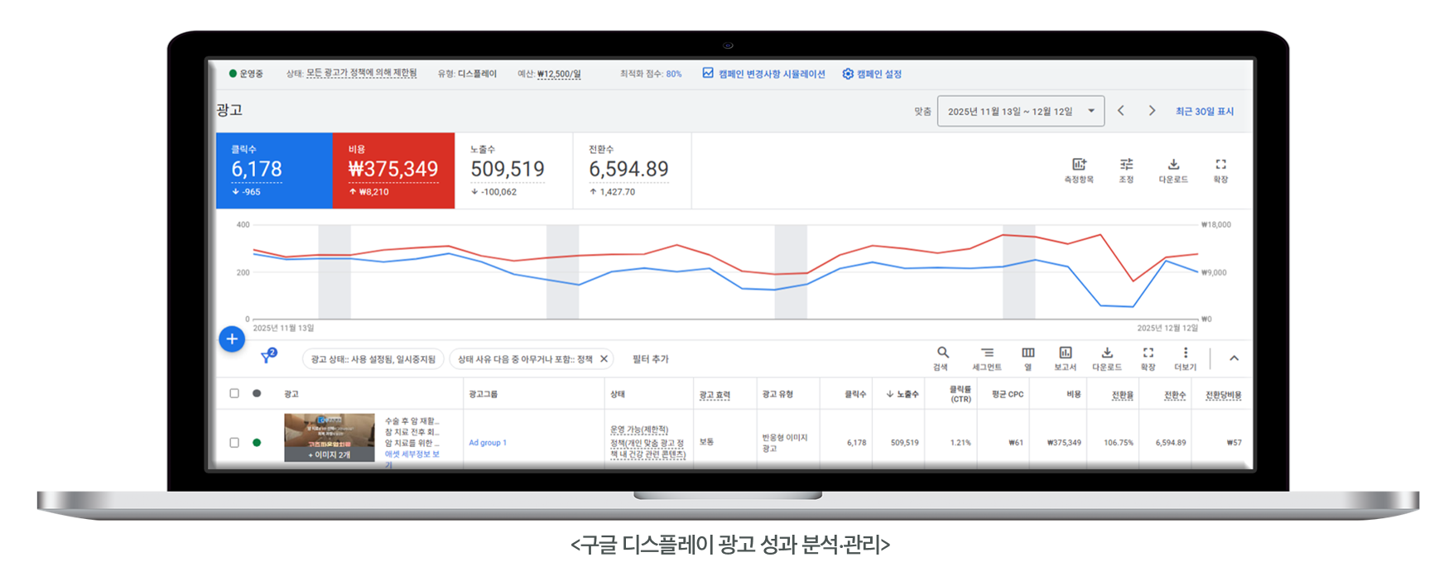1439x567 pixels.
Task: Sort by 전환당비용 column header
Action: [1224, 395]
